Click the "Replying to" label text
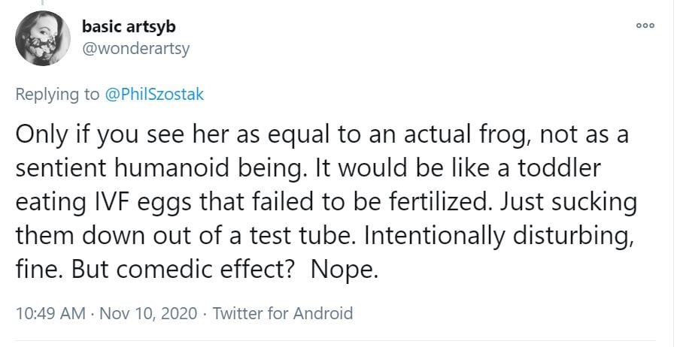The image size is (677, 347). pos(57,94)
